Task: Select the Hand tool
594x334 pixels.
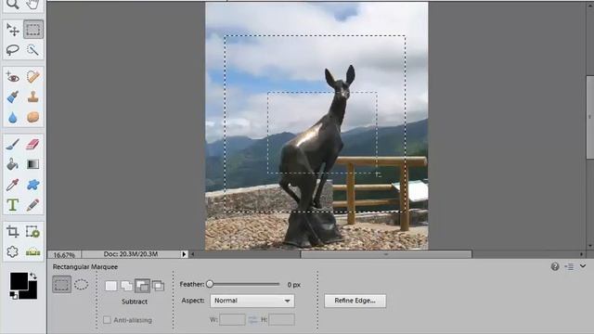Action: point(33,5)
